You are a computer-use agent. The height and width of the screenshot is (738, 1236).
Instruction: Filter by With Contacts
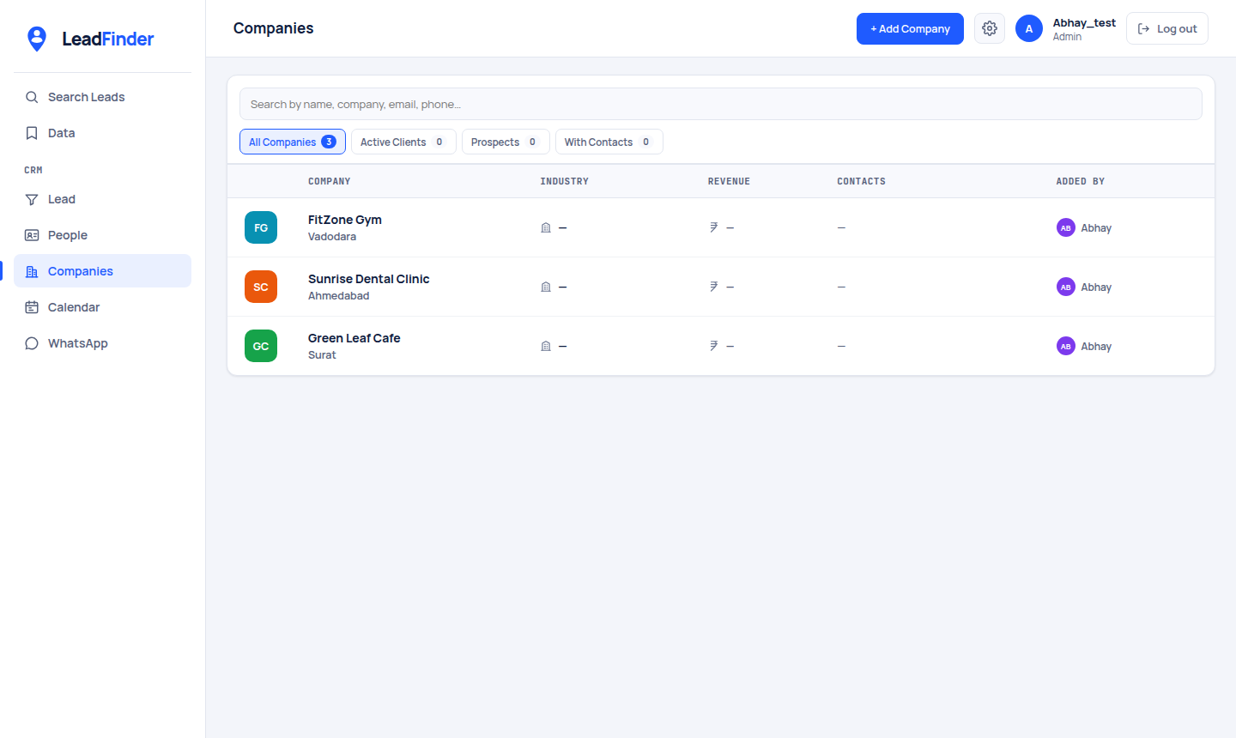(609, 142)
